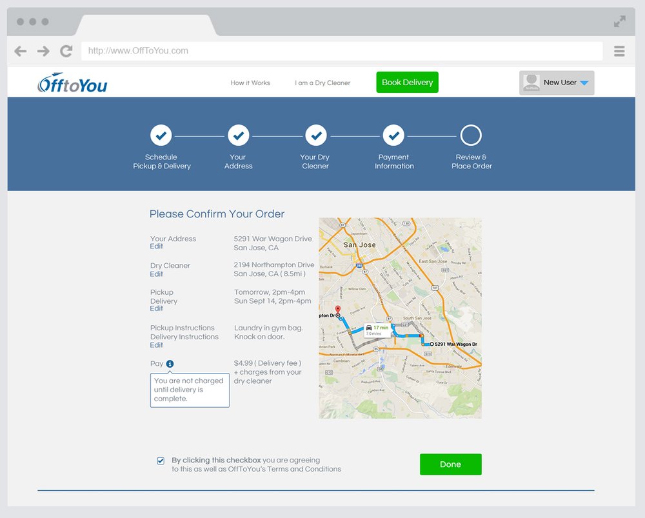Click the browser URL address field
This screenshot has width=645, height=518.
(342, 51)
